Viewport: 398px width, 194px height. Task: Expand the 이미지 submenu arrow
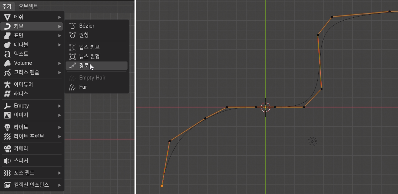click(59, 115)
